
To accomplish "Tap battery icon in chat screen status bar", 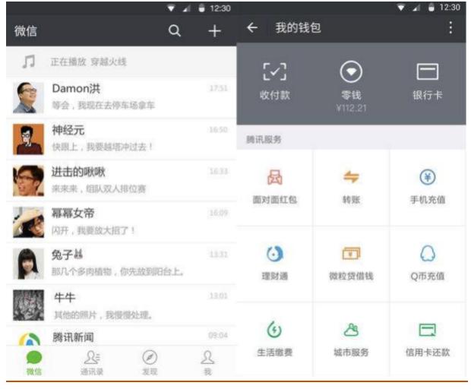I will [x=201, y=8].
